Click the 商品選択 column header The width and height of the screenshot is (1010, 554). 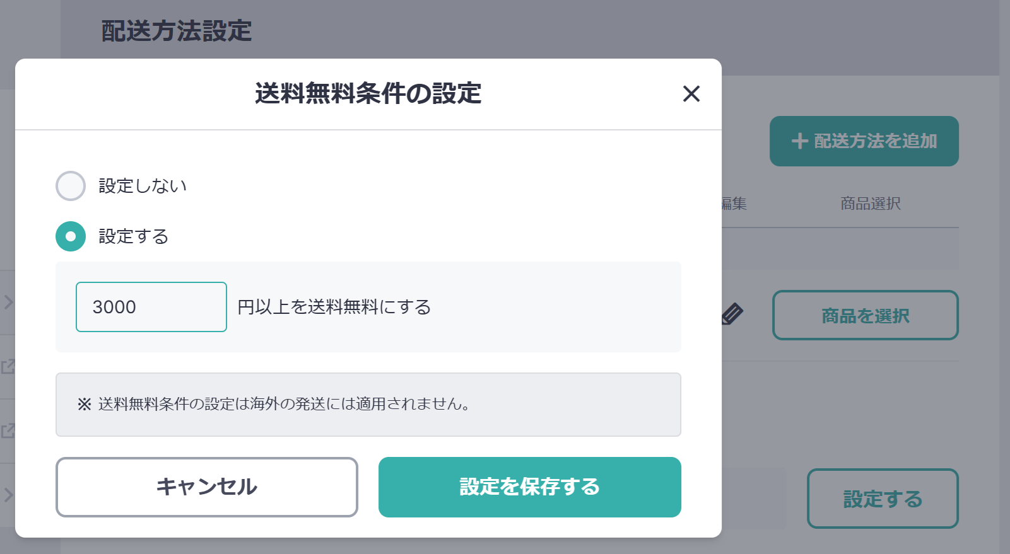(x=871, y=204)
